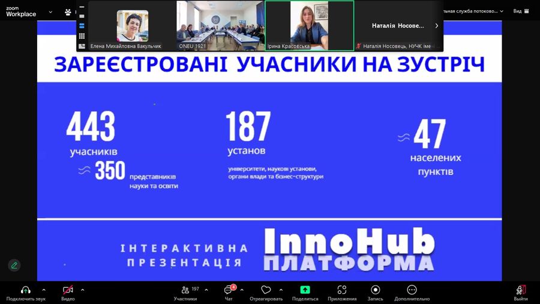Select the side-by-side layout icon
The height and width of the screenshot is (304, 540).
[82, 46]
